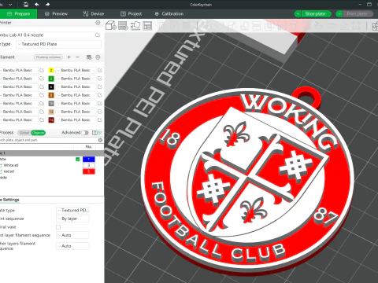Open the Textured PEI Plate type dropdown in Printer section

59,44
